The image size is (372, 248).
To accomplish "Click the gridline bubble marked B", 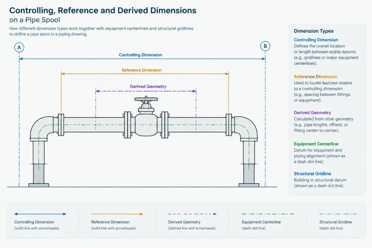I will pos(265,46).
